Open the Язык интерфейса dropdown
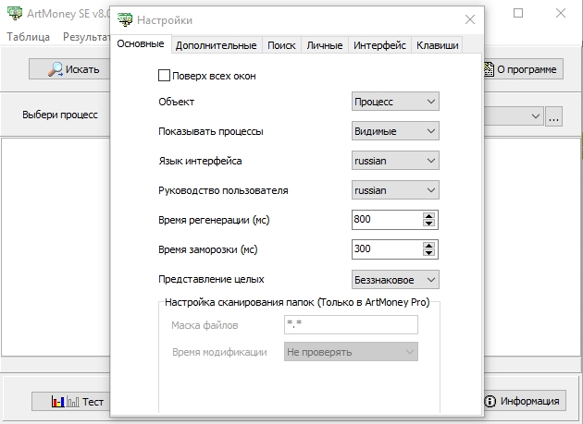Image resolution: width=583 pixels, height=424 pixels. (x=395, y=161)
